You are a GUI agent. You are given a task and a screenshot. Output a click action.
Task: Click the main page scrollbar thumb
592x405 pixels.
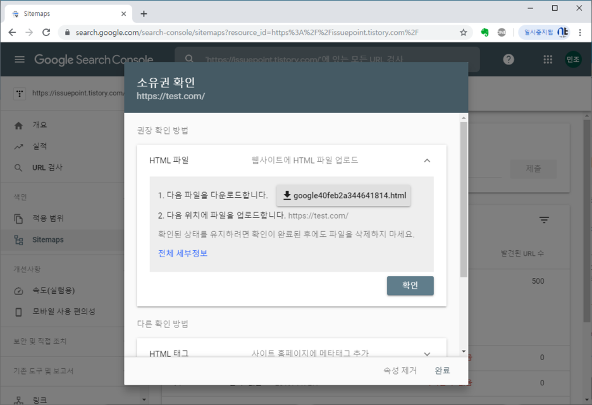tap(586, 221)
